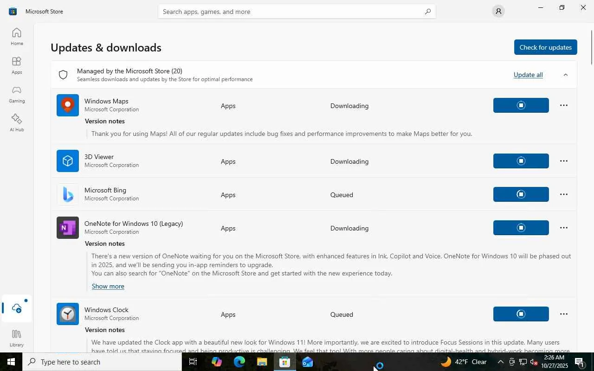Show hidden system tray icons
Viewport: 594px width, 371px height.
click(x=500, y=362)
